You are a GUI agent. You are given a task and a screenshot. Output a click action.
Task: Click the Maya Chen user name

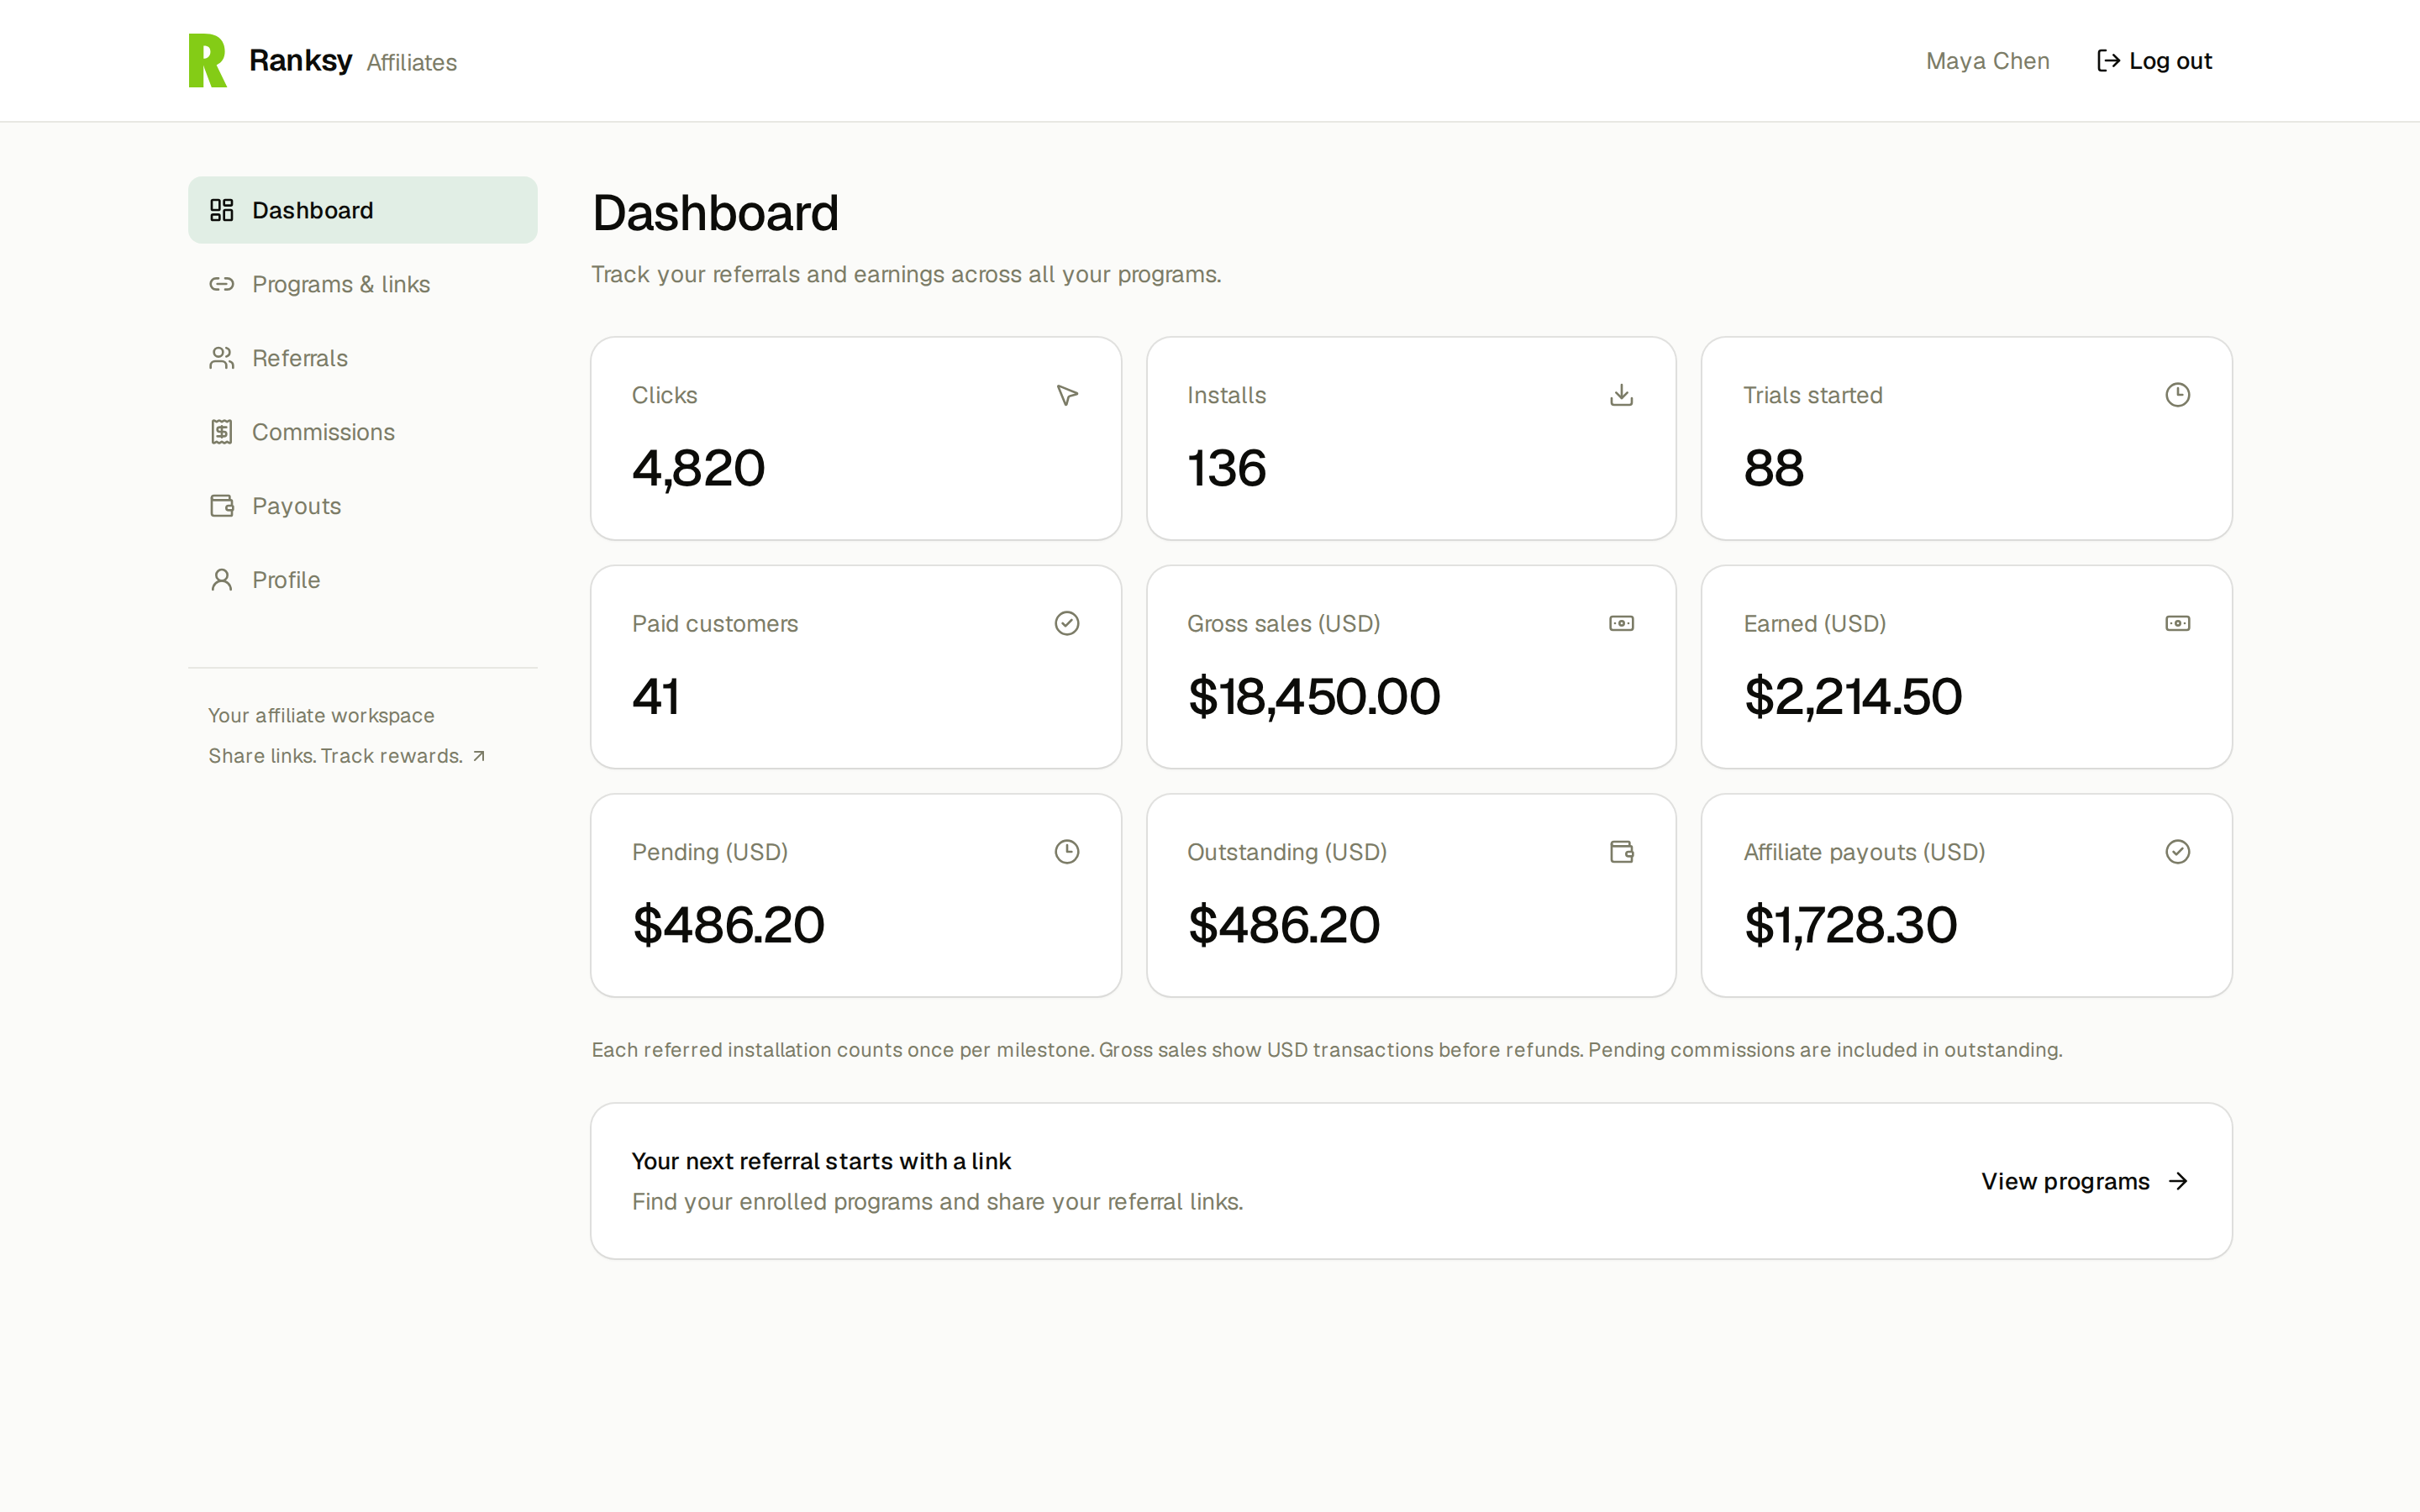(x=1987, y=61)
